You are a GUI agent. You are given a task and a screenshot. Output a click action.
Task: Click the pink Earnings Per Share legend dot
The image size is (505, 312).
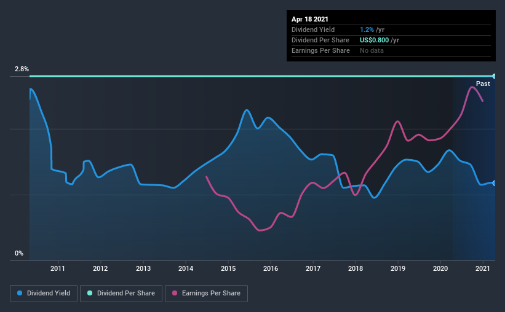[175, 293]
